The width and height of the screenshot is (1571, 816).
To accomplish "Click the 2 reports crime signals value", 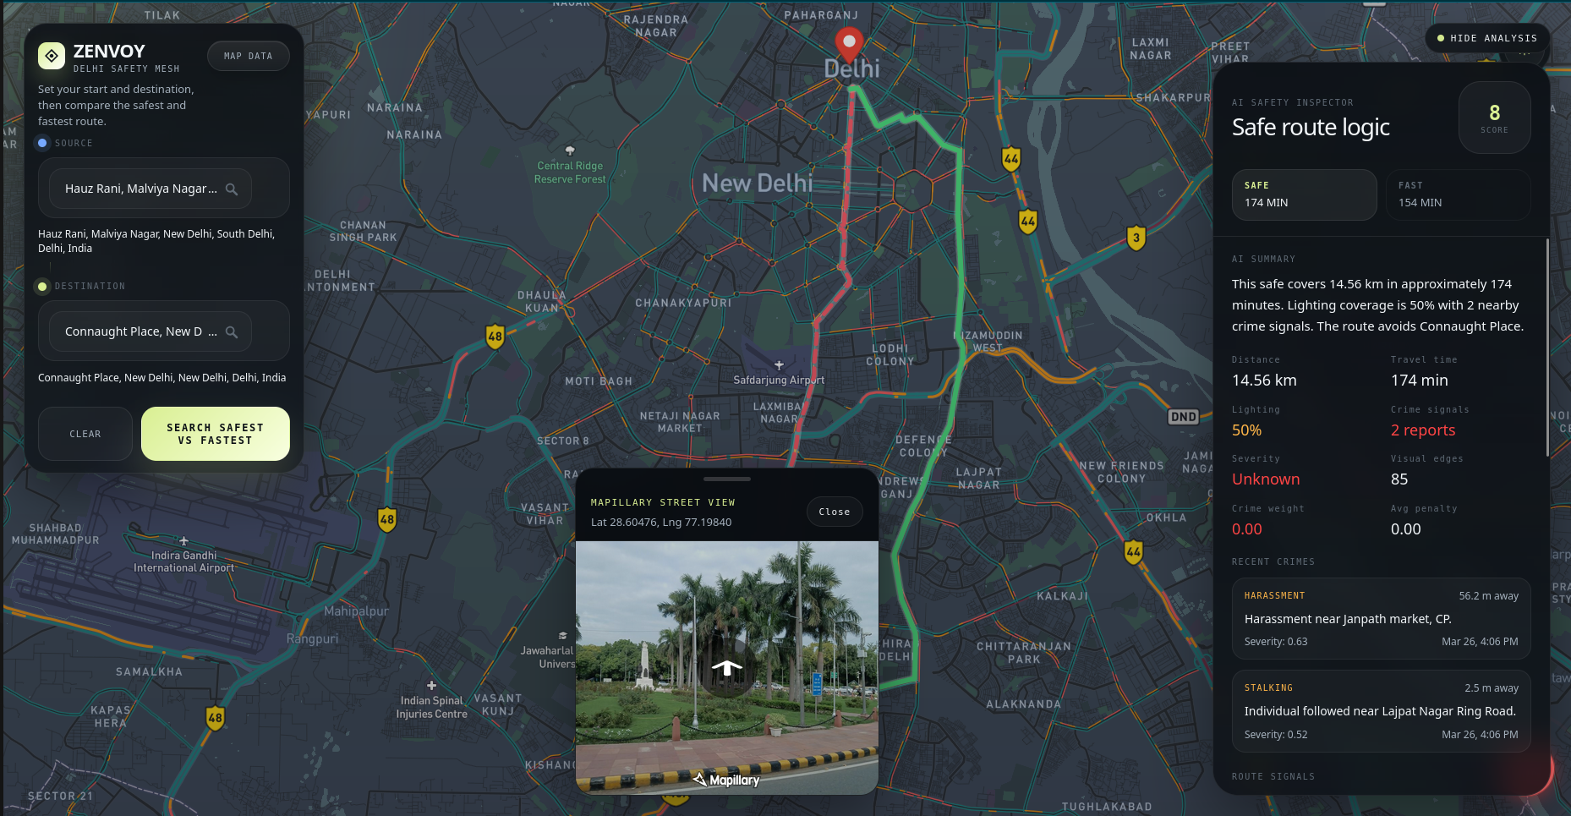I will click(1423, 430).
